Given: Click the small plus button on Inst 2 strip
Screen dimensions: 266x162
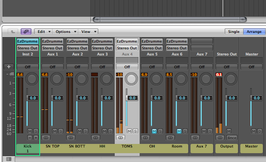Looking at the screenshot, I should tap(36, 138).
